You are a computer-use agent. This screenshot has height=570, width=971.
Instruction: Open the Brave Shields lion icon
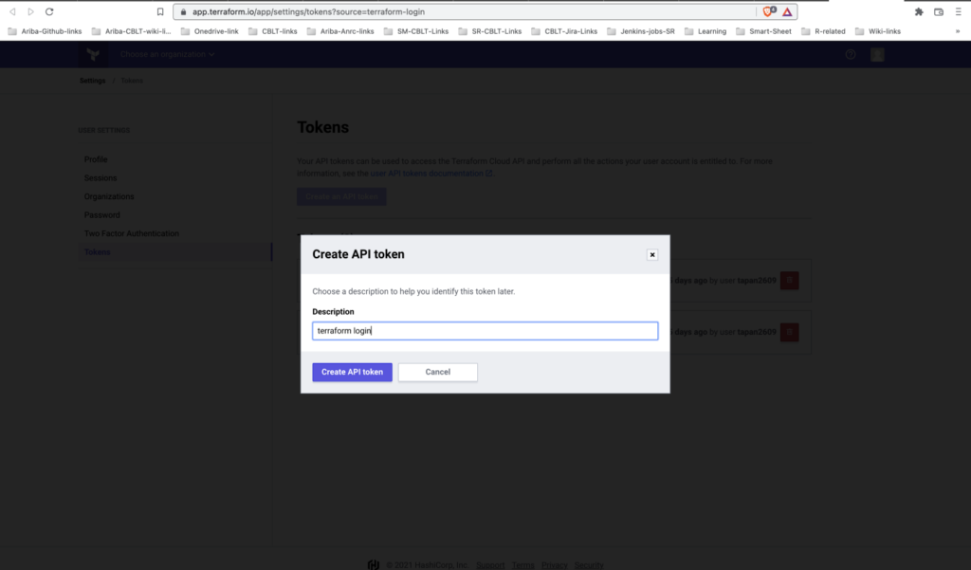pyautogui.click(x=769, y=11)
